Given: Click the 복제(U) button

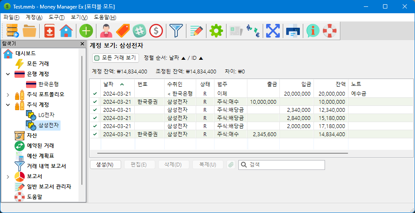Looking at the screenshot, I should [x=208, y=165].
